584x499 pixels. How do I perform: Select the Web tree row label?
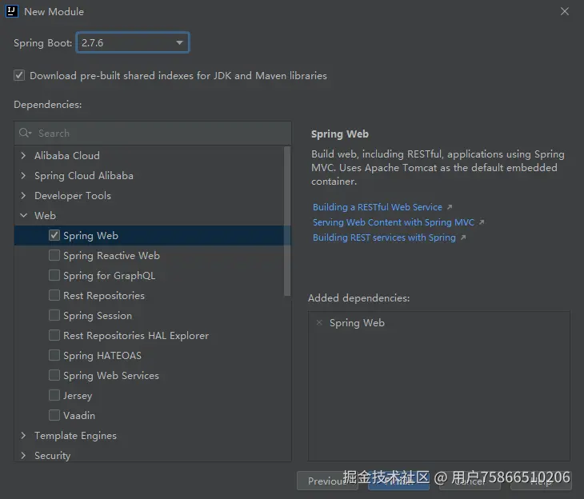(x=45, y=216)
